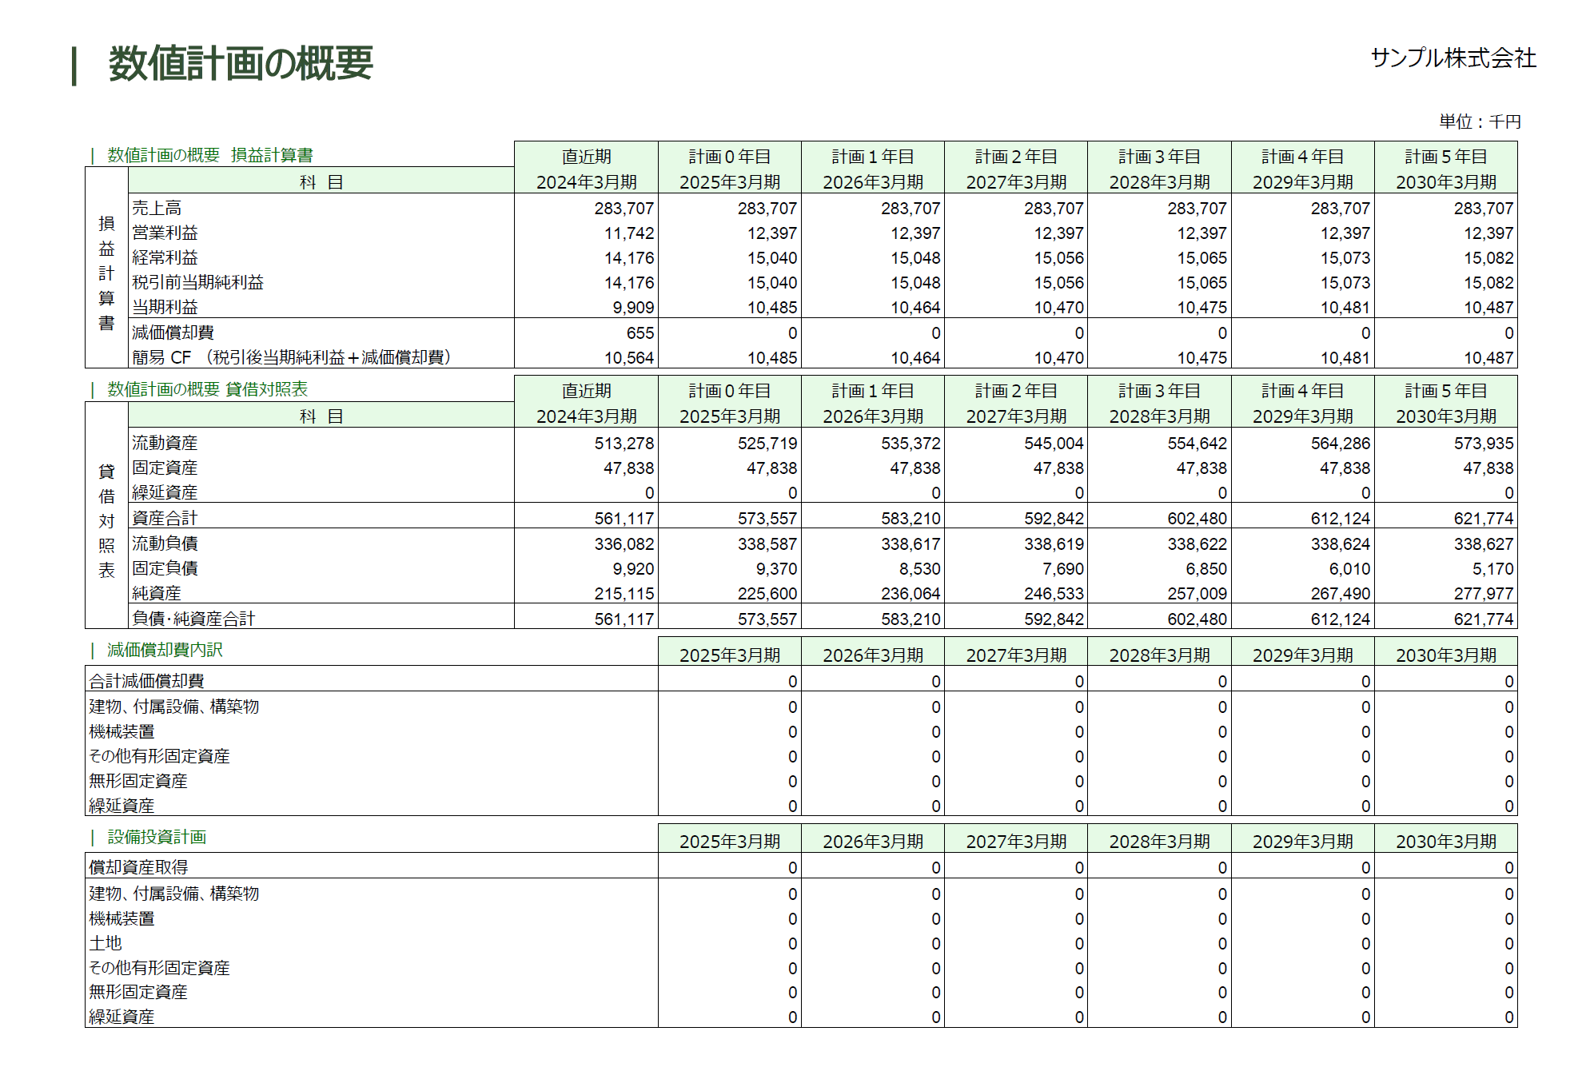This screenshot has width=1594, height=1079.
Task: Click the 計画5年目 header in 損益計算書
Action: (1445, 157)
